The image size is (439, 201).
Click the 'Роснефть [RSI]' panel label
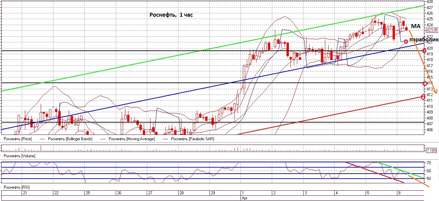(16, 188)
